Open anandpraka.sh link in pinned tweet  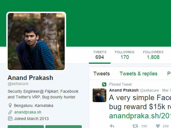[x=140, y=116]
